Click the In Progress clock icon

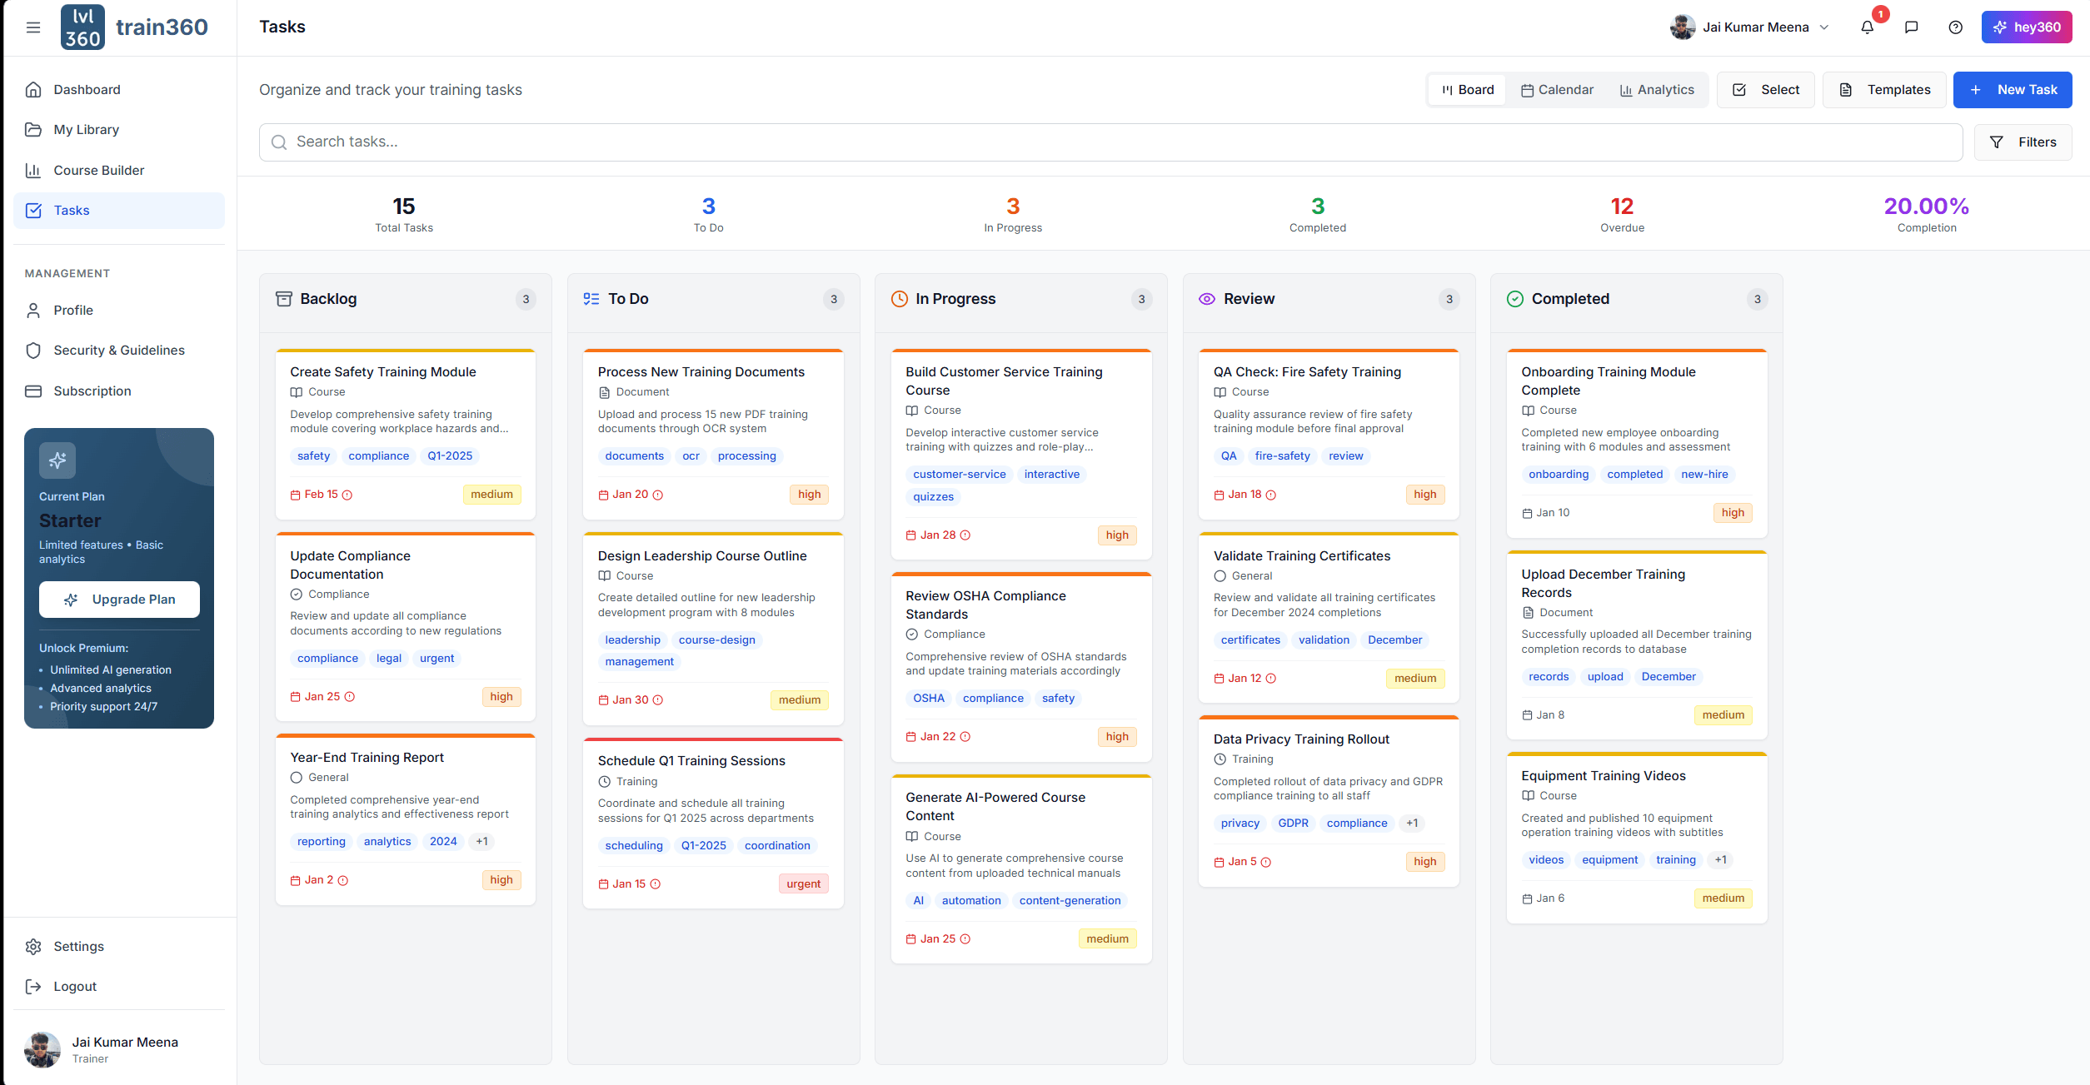pos(899,299)
